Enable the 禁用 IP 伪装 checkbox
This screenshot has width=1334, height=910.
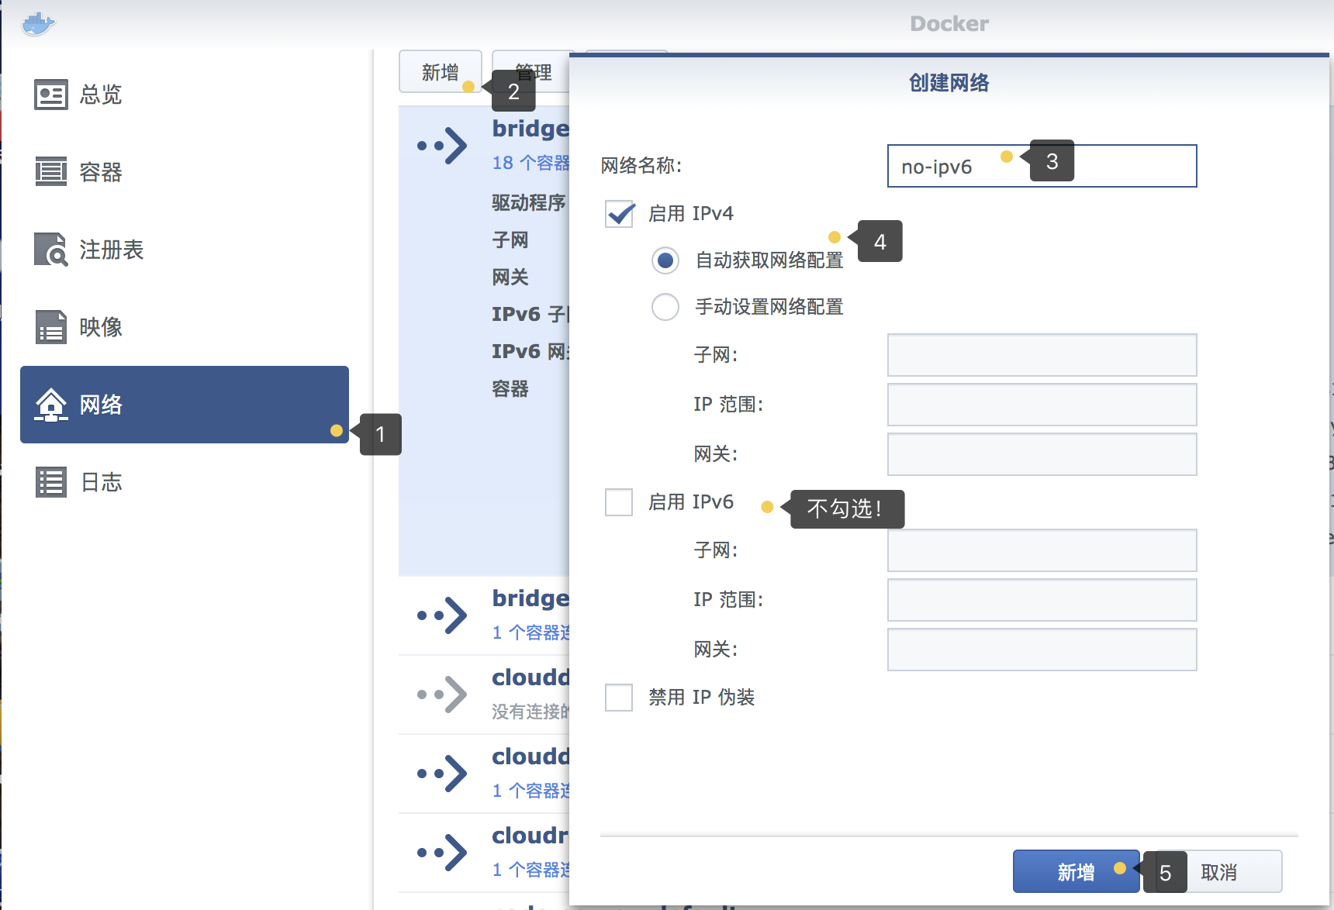coord(619,698)
